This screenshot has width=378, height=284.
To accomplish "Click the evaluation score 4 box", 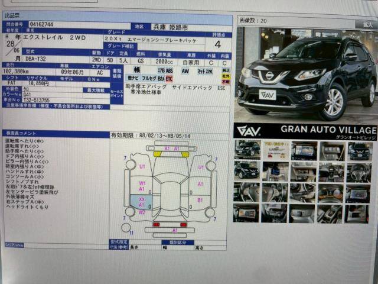I will [x=217, y=44].
